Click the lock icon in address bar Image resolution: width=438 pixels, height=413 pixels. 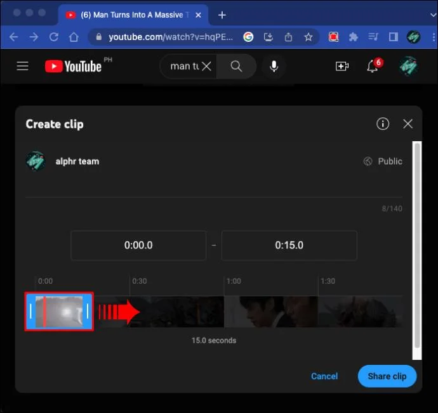point(98,37)
